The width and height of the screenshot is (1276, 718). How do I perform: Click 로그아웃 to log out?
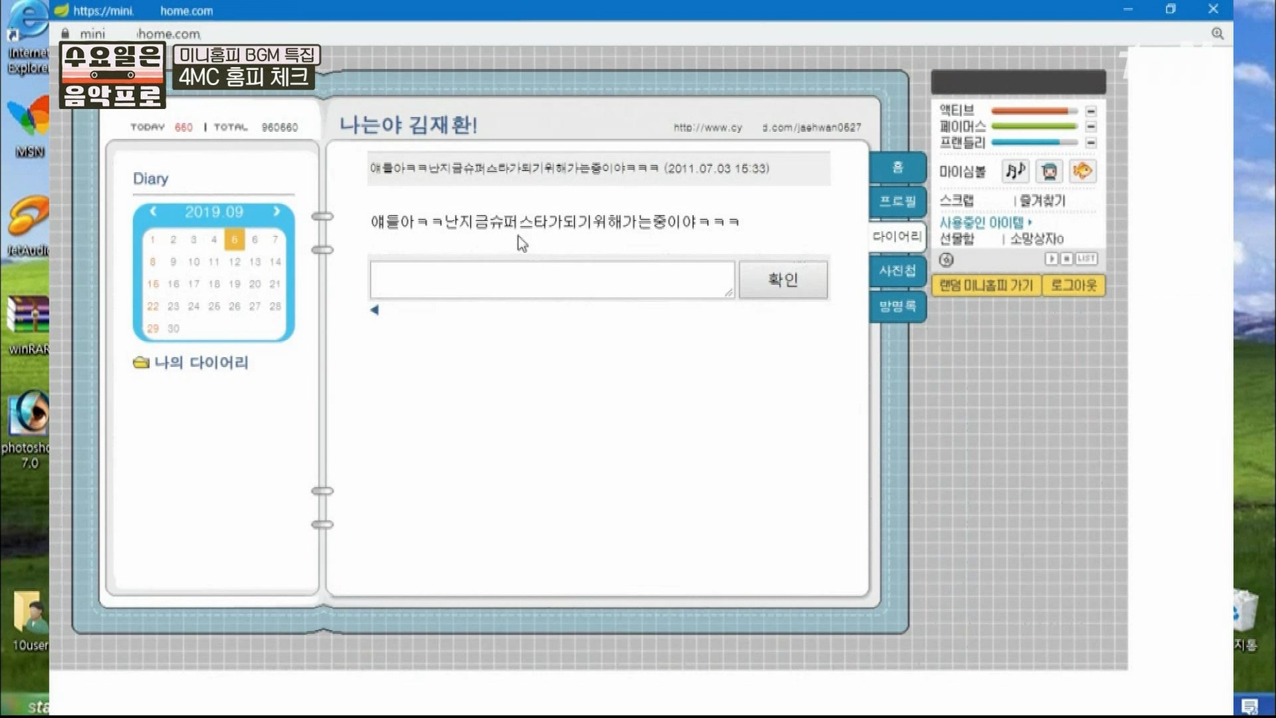click(x=1073, y=285)
